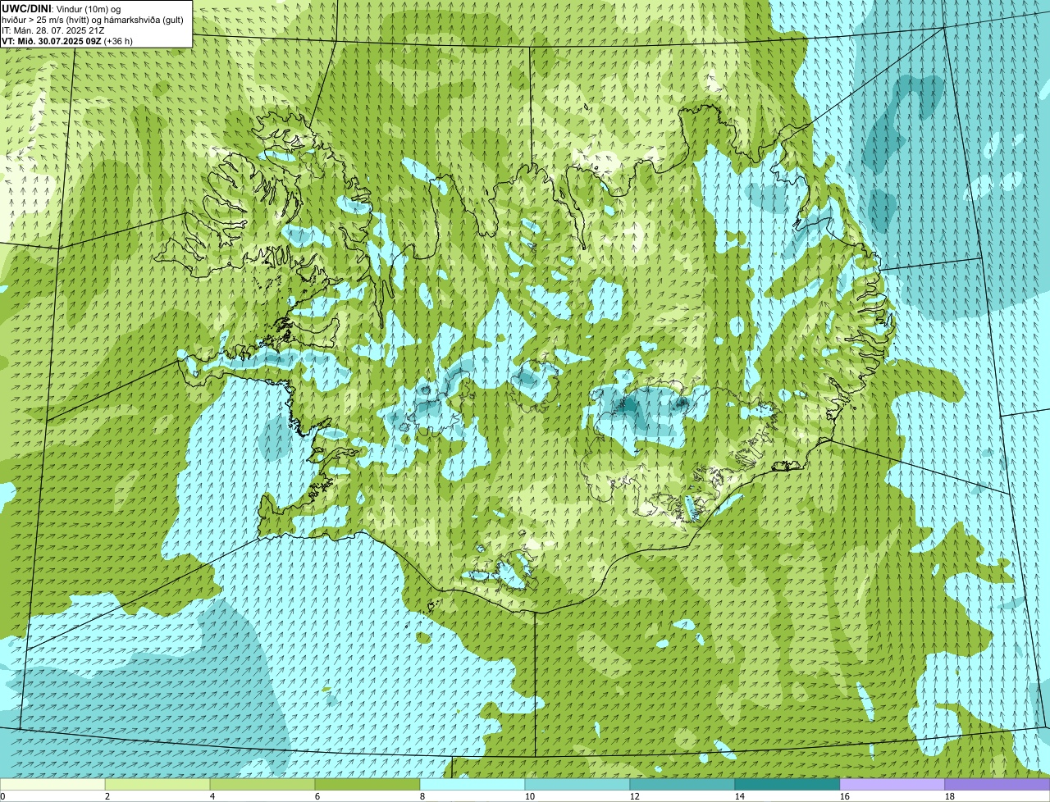Click the legend scale label "14"
Image resolution: width=1050 pixels, height=802 pixels.
point(739,796)
